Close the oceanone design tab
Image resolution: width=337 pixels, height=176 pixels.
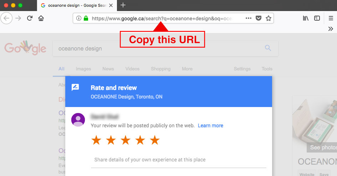[x=111, y=5]
